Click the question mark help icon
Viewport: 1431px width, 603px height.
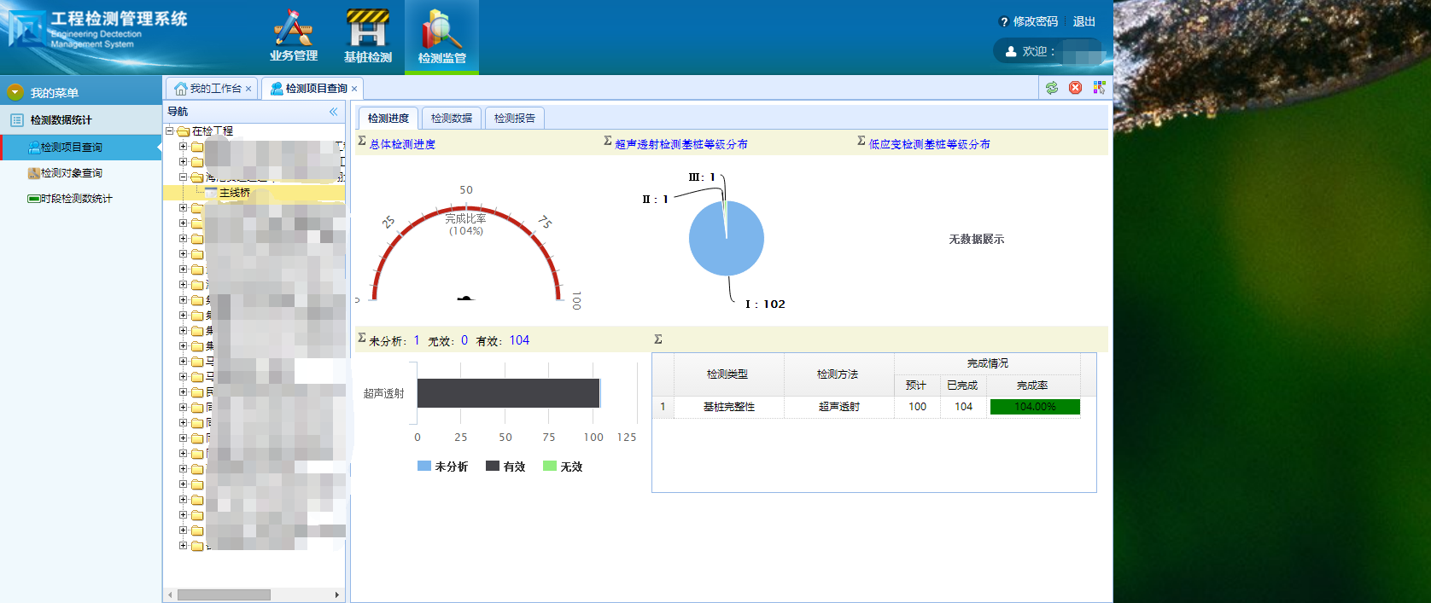point(1003,22)
